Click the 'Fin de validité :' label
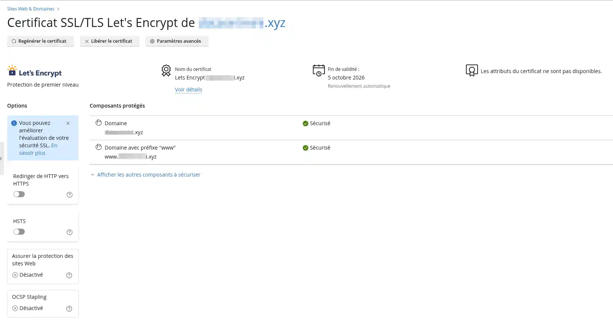Screen dimensions: 613x322 (x=344, y=69)
